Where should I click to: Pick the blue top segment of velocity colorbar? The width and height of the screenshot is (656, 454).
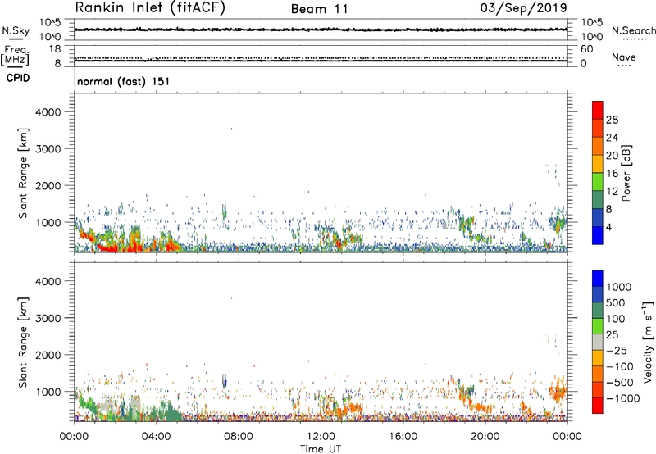[598, 279]
